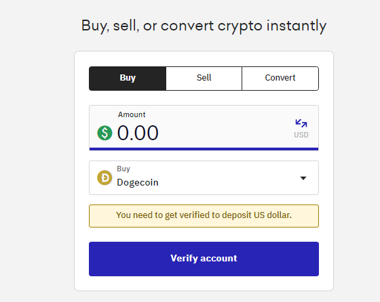The height and width of the screenshot is (302, 380).
Task: Click the small Buy label above Dogecoin
Action: coord(123,169)
